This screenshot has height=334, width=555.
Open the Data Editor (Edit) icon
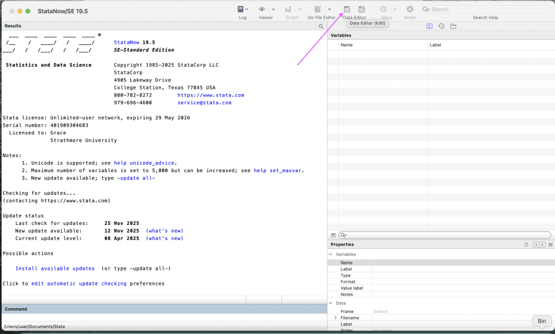(x=347, y=9)
